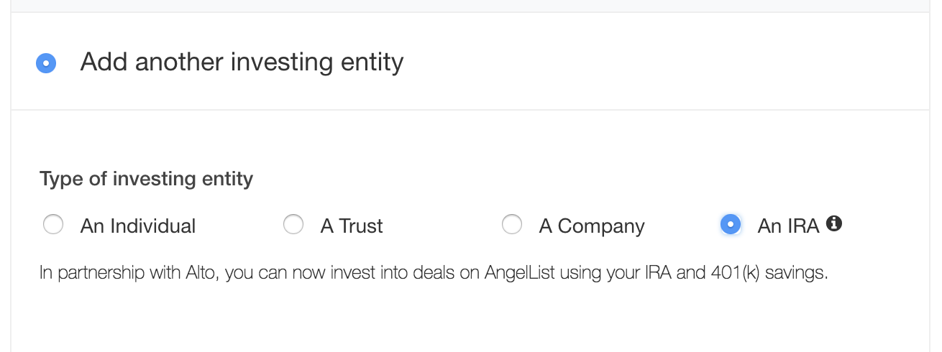Click the "Type of investing entity" heading
The width and height of the screenshot is (942, 352).
click(147, 179)
